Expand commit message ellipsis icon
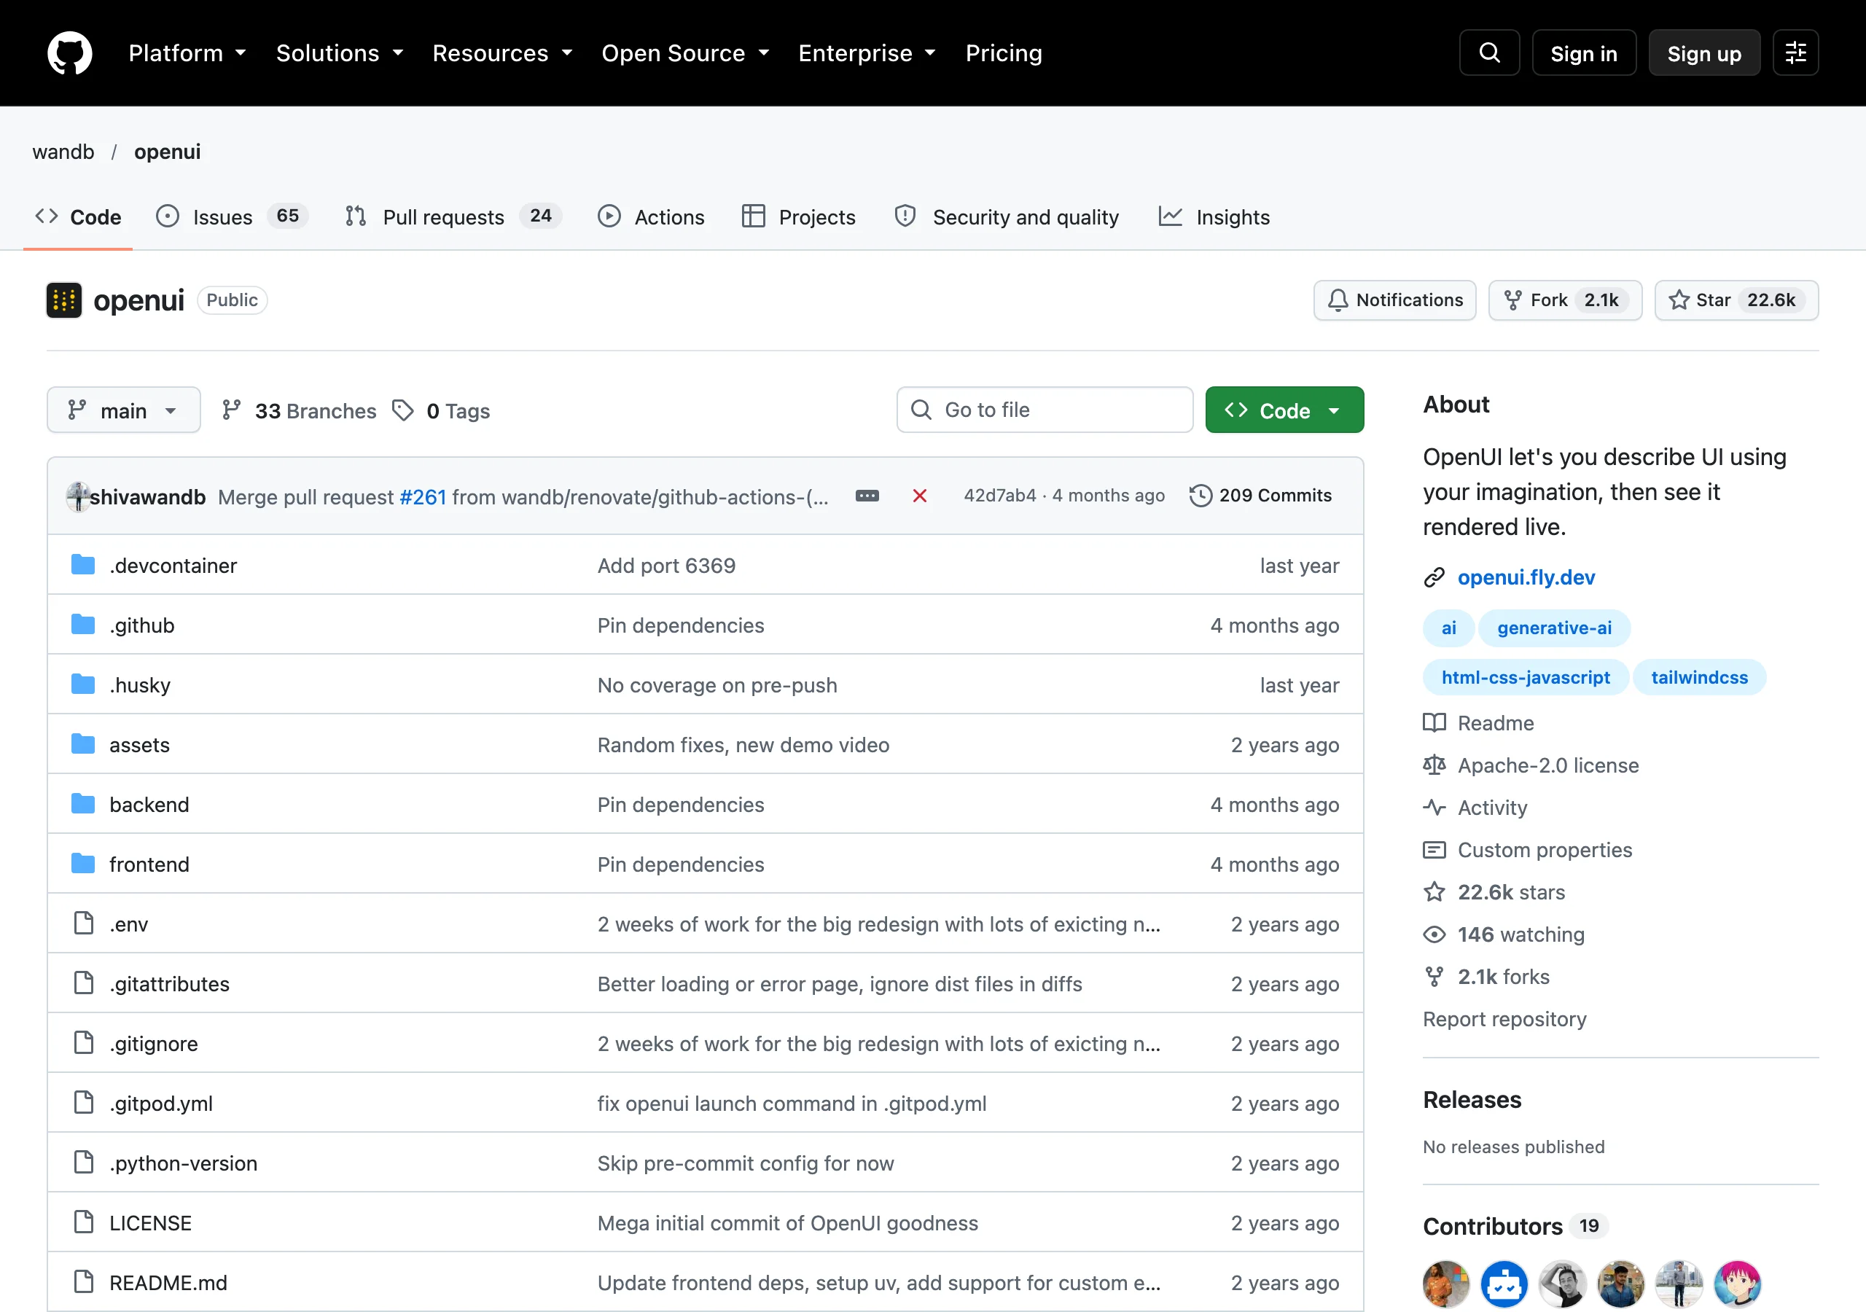The width and height of the screenshot is (1866, 1312). 867,496
